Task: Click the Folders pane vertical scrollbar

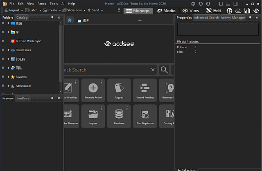Action: [61, 54]
